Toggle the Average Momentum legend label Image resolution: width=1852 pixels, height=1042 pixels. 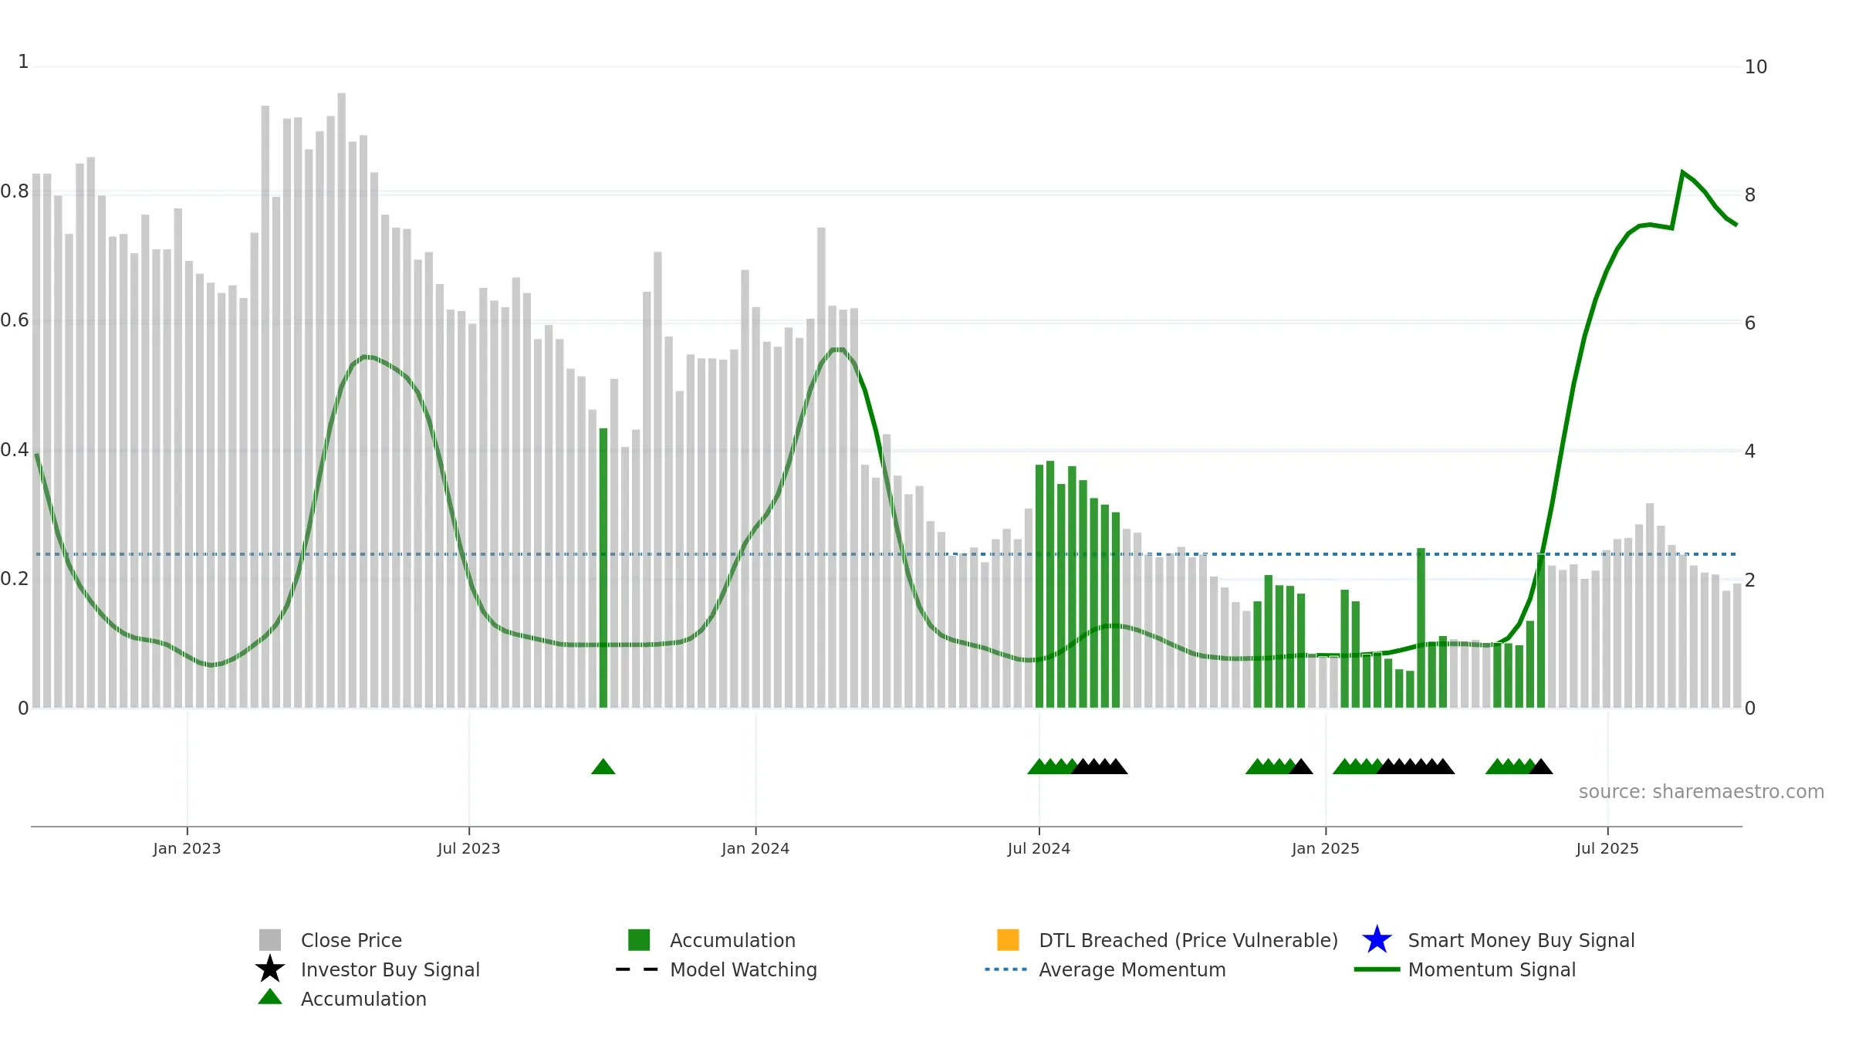click(1132, 969)
